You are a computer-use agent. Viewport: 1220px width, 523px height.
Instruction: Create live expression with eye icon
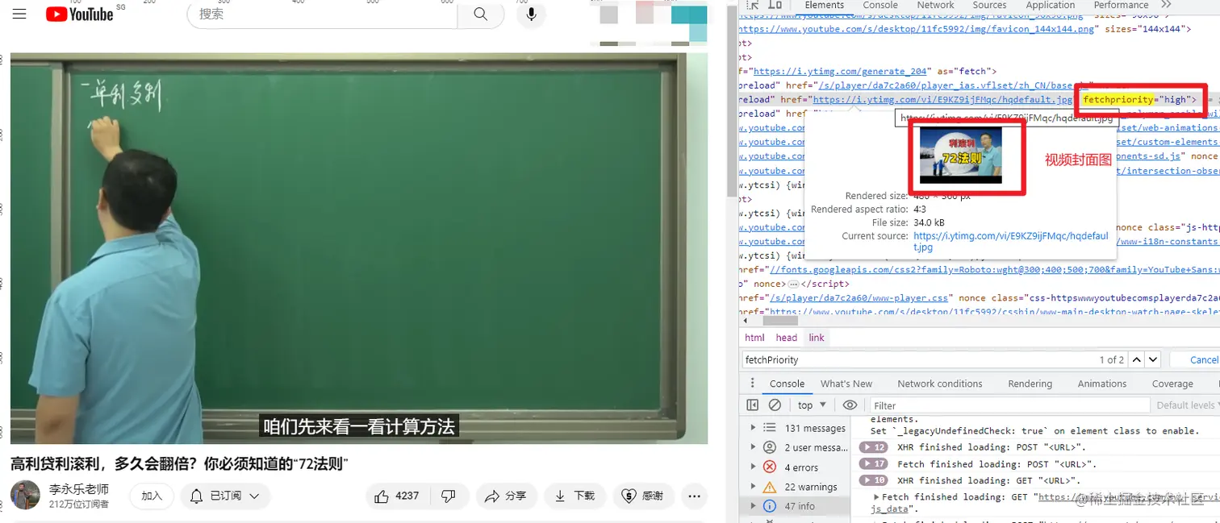850,405
